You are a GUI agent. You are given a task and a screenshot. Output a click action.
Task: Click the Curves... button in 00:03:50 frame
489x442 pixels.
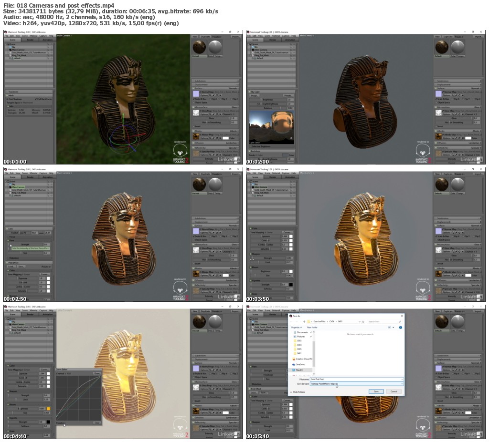287,232
